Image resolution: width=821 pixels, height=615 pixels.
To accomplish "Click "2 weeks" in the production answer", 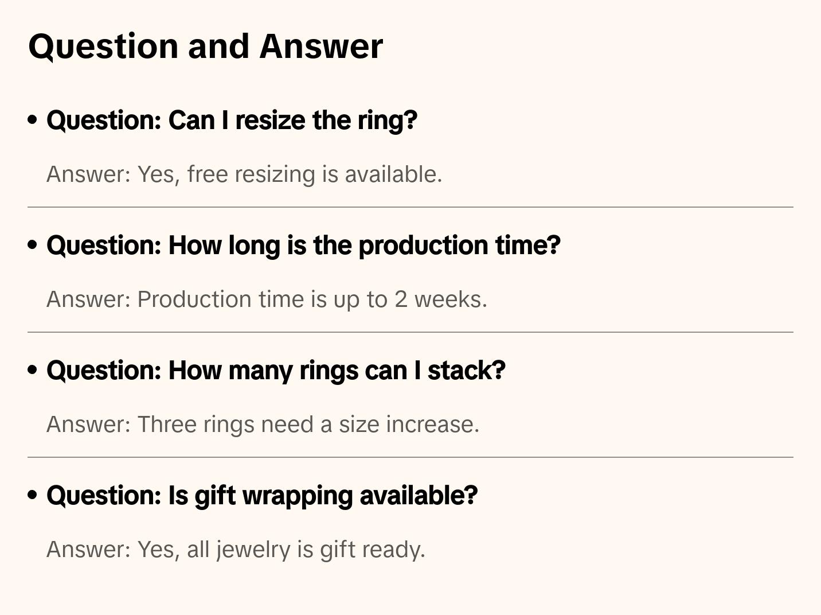I will 440,299.
